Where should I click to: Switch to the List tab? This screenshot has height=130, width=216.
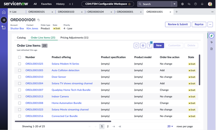tap(13, 12)
